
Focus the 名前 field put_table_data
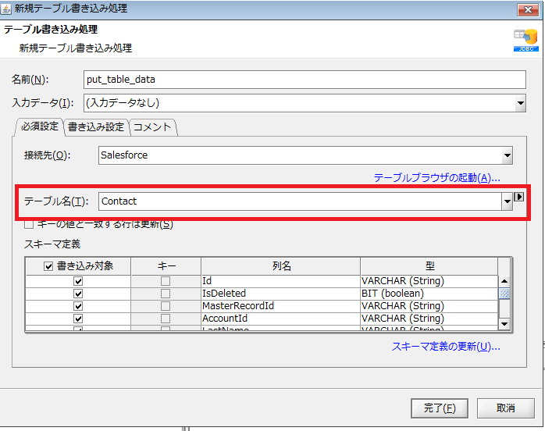[305, 80]
